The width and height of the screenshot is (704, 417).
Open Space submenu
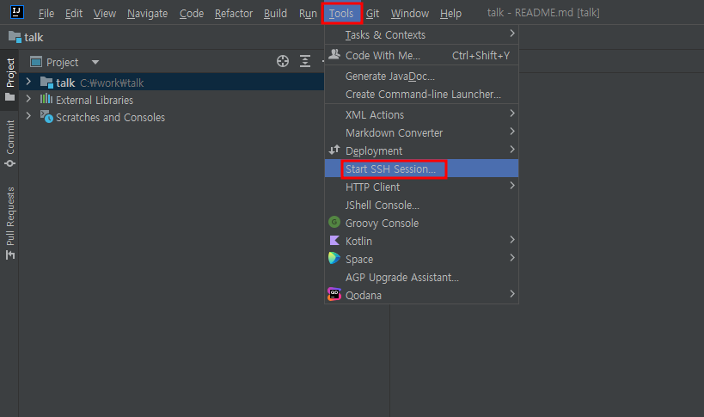tap(421, 260)
